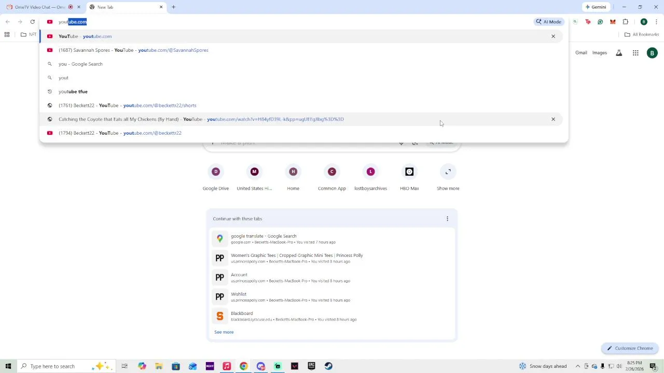
Task: Open the Catching the Coyote video suggestion
Action: [301, 119]
